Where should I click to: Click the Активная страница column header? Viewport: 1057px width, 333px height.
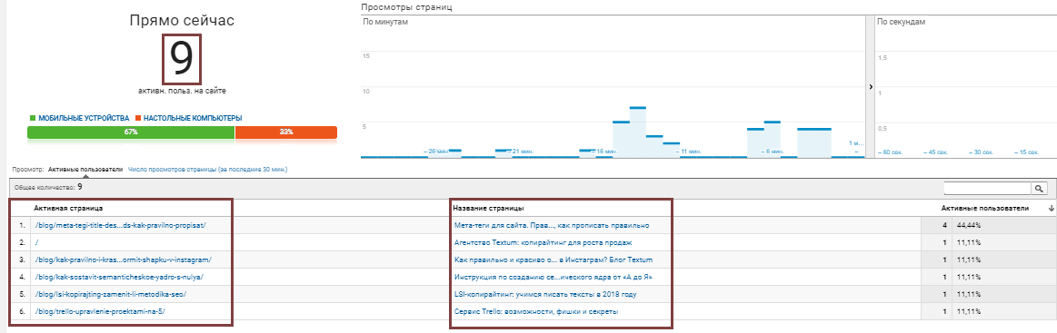coord(68,209)
